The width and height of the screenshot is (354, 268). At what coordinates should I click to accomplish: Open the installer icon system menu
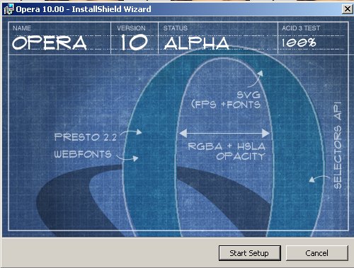click(x=8, y=9)
